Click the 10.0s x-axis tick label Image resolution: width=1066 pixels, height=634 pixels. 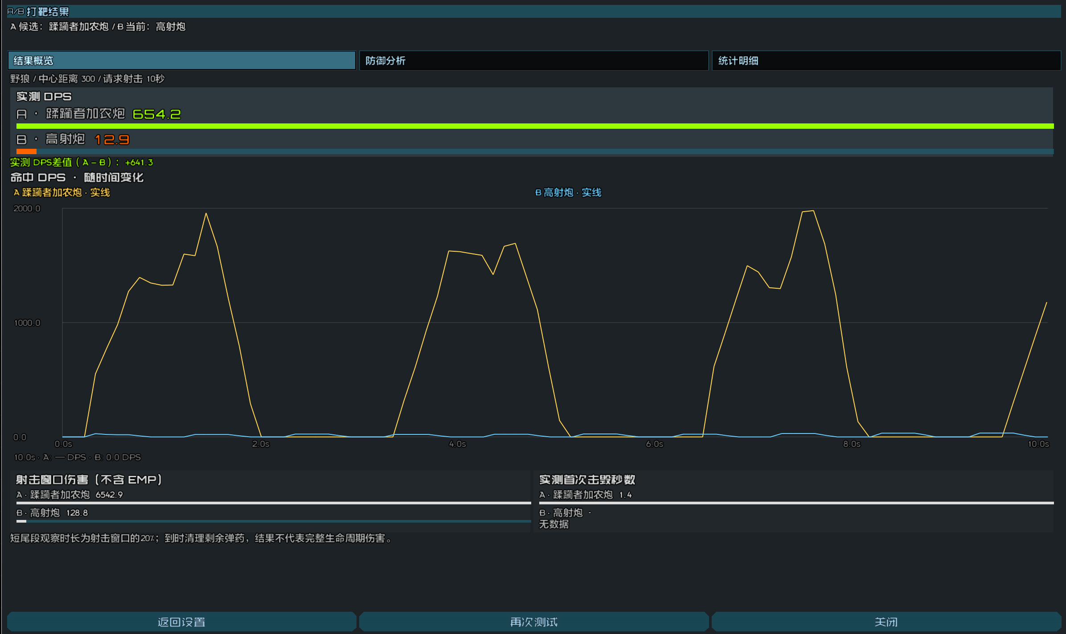click(1038, 444)
